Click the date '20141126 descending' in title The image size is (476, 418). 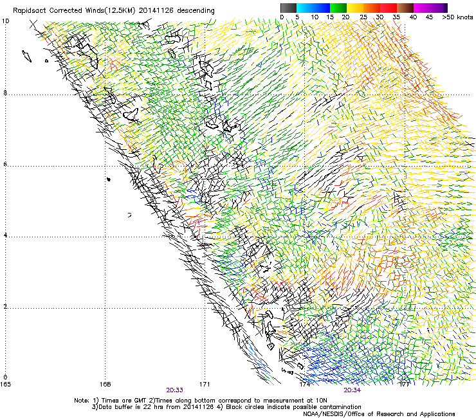pos(177,11)
